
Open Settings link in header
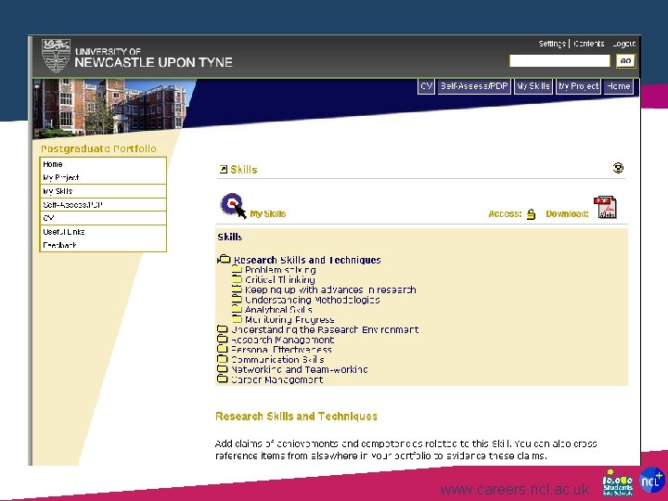tap(552, 44)
